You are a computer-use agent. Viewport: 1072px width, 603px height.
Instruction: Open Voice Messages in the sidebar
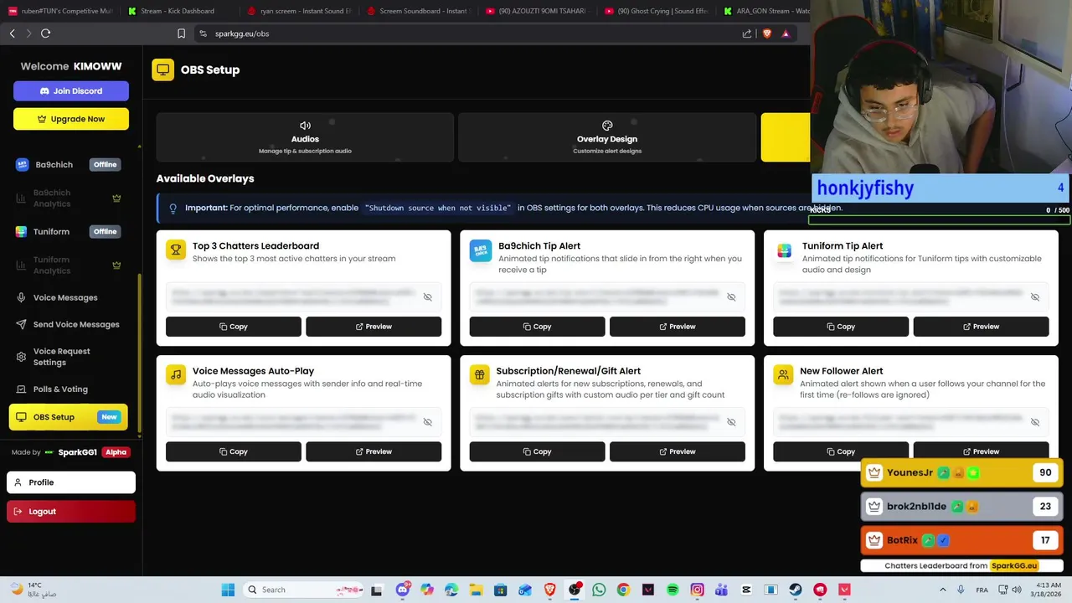pos(67,297)
